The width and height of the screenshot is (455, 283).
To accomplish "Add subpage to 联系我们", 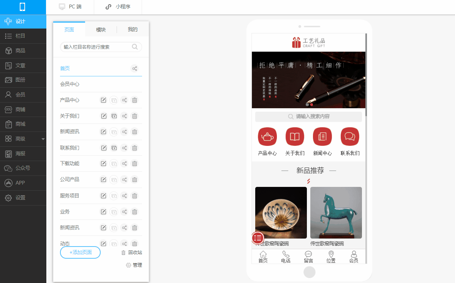I will pos(114,148).
